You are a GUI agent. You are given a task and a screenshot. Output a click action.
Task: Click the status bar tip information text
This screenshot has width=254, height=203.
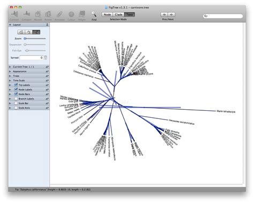coord(53,190)
